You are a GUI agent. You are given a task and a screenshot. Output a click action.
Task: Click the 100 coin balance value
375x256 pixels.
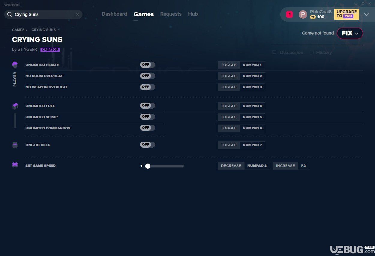[x=321, y=17]
